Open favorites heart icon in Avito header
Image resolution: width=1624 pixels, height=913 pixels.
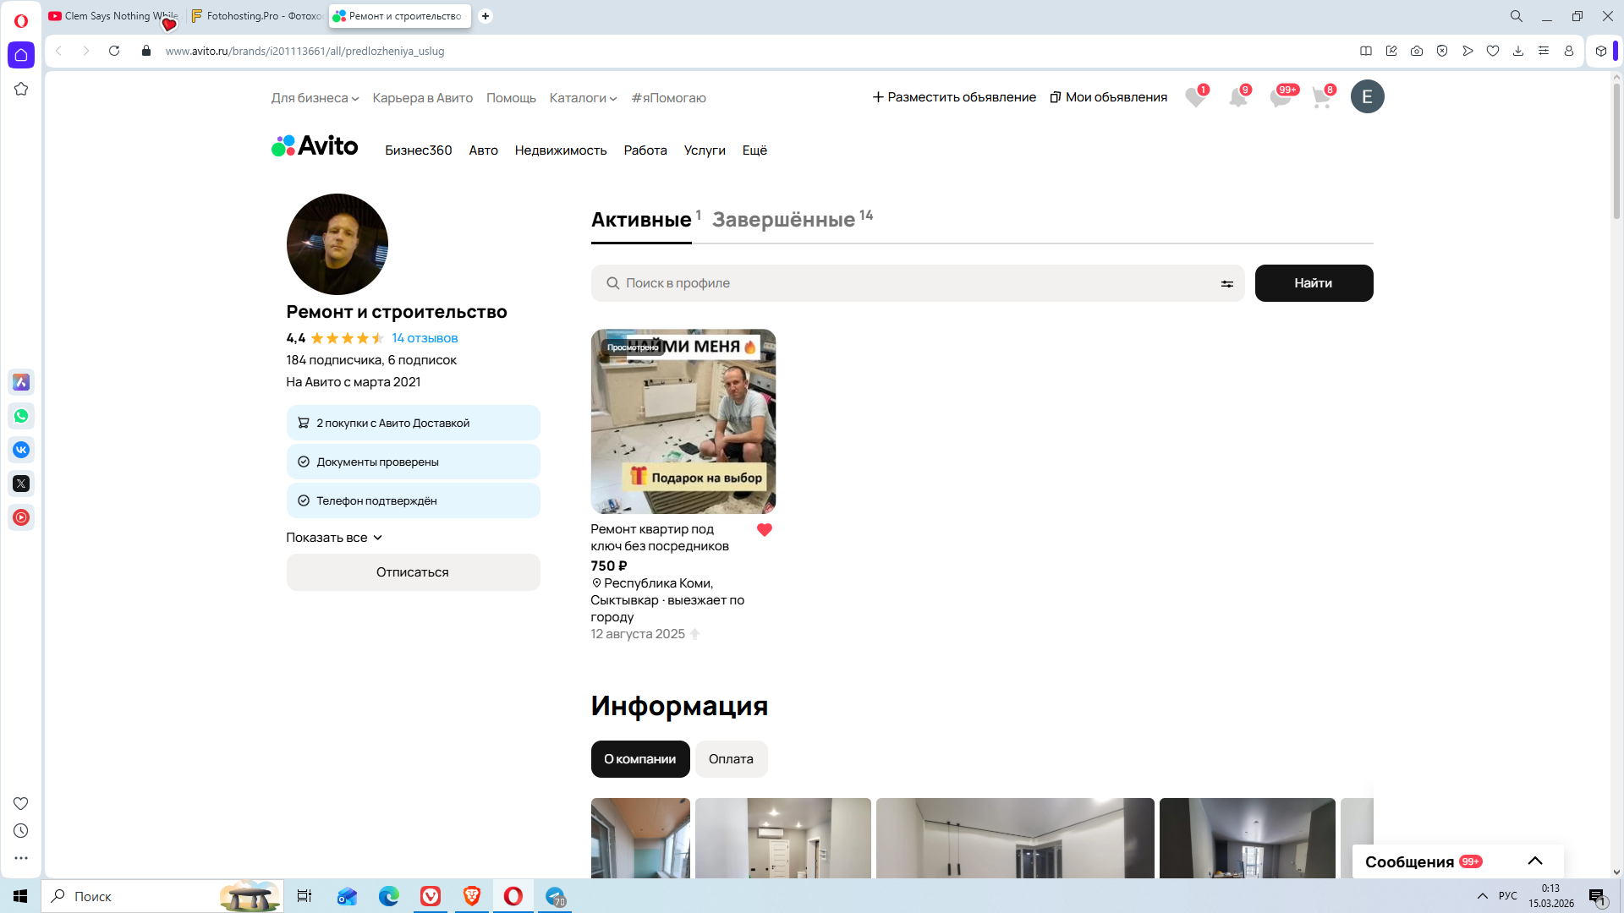[x=1195, y=97]
